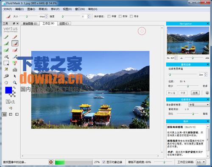212x167 pixels.
Task: Enable the 保留 protect mask checkbox
Action: [109, 16]
